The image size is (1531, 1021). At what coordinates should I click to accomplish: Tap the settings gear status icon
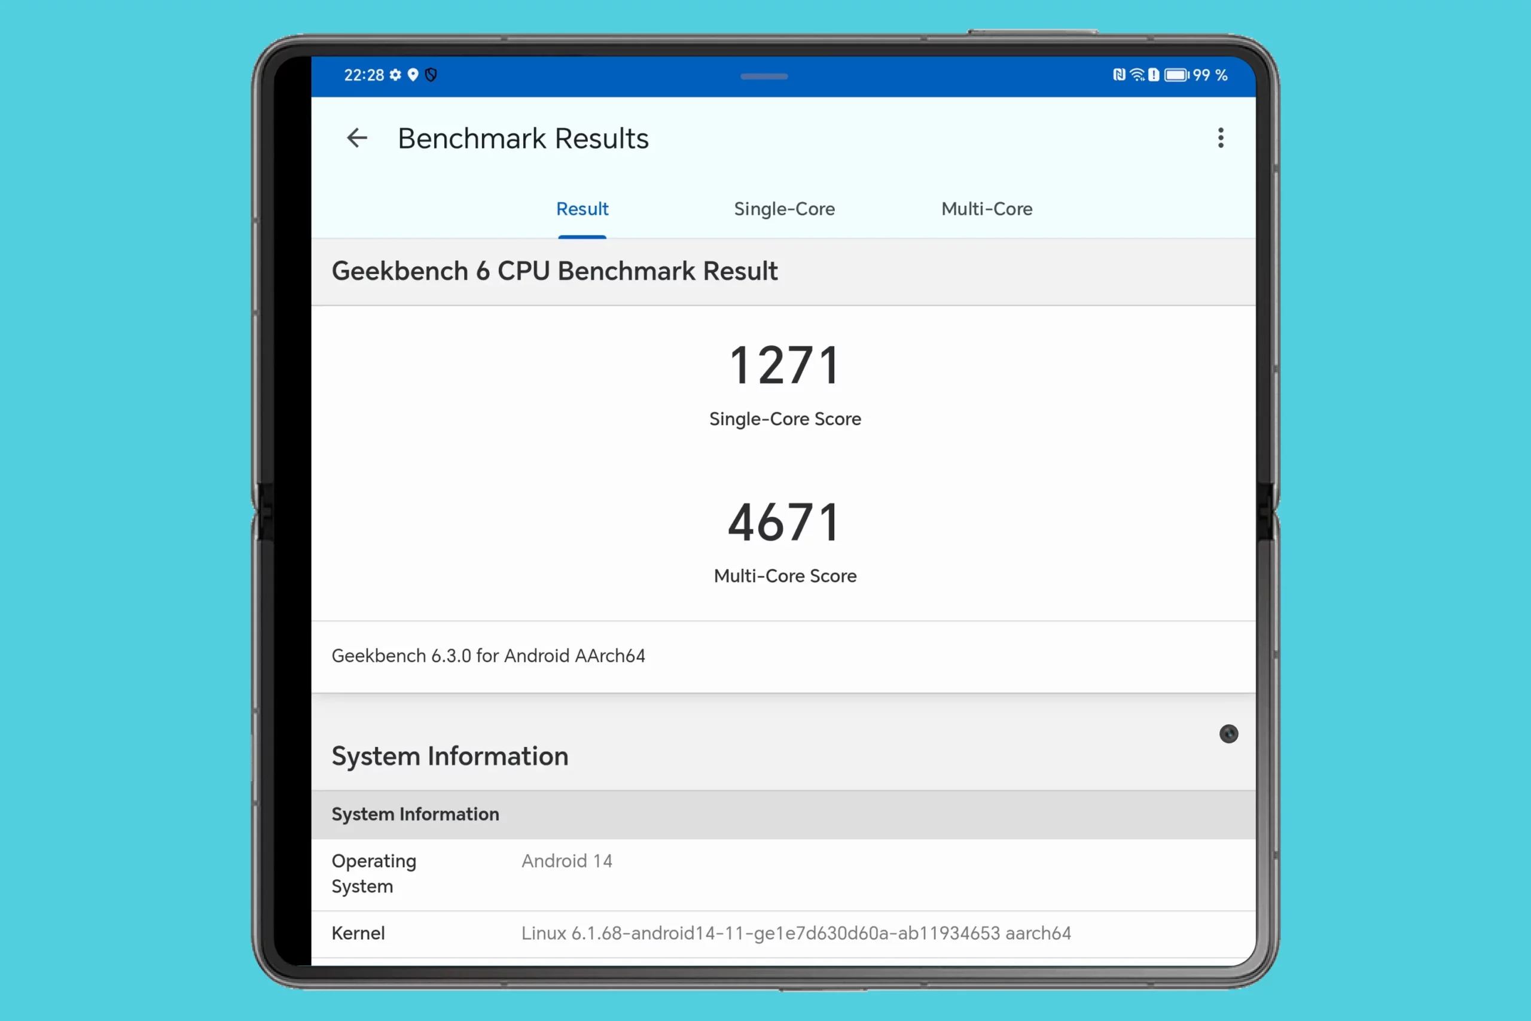pos(395,75)
